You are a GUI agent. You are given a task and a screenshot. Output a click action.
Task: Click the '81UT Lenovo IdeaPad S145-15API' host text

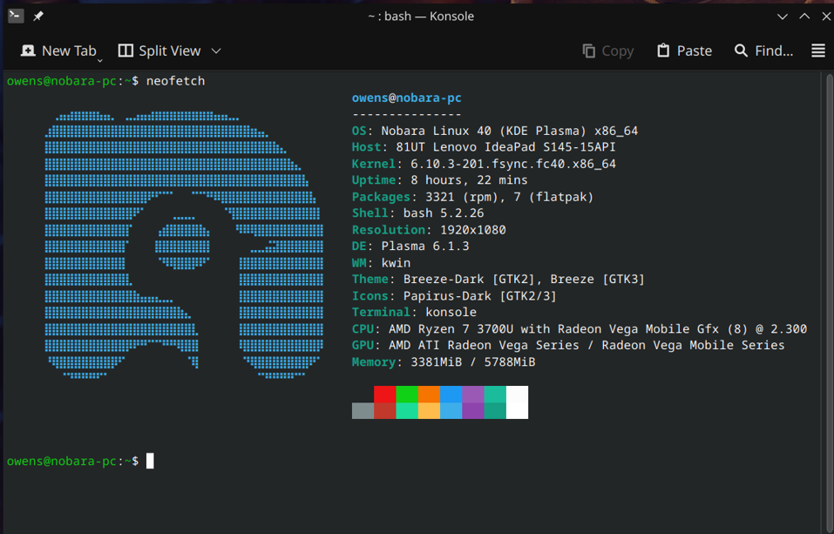(x=505, y=147)
